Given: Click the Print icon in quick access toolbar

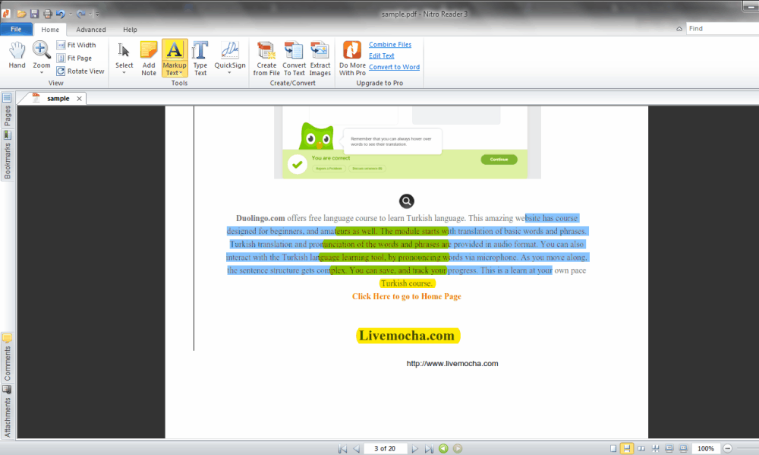Looking at the screenshot, I should tap(47, 14).
